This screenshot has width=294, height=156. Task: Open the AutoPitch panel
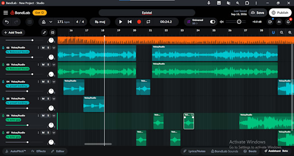click(x=16, y=151)
